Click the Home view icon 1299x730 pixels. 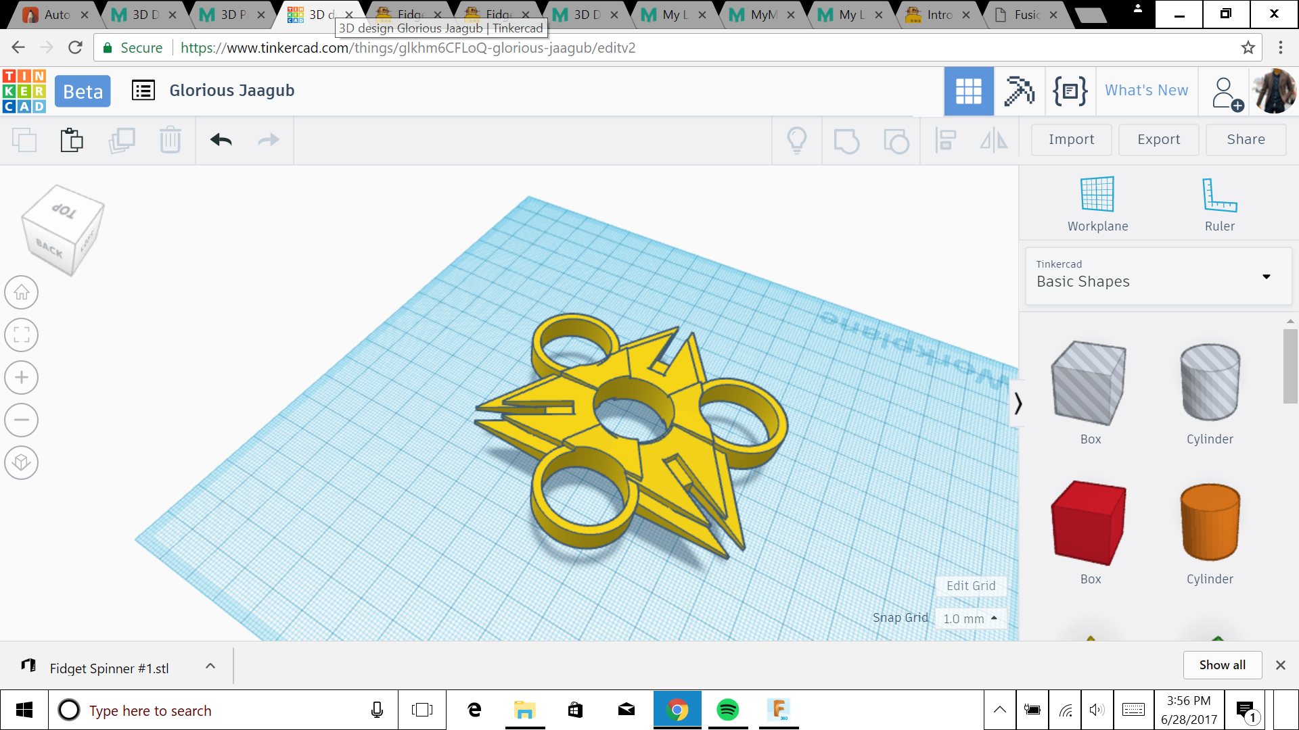(21, 292)
